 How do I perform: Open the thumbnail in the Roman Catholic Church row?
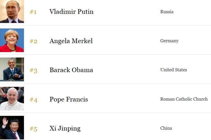pos(12,99)
